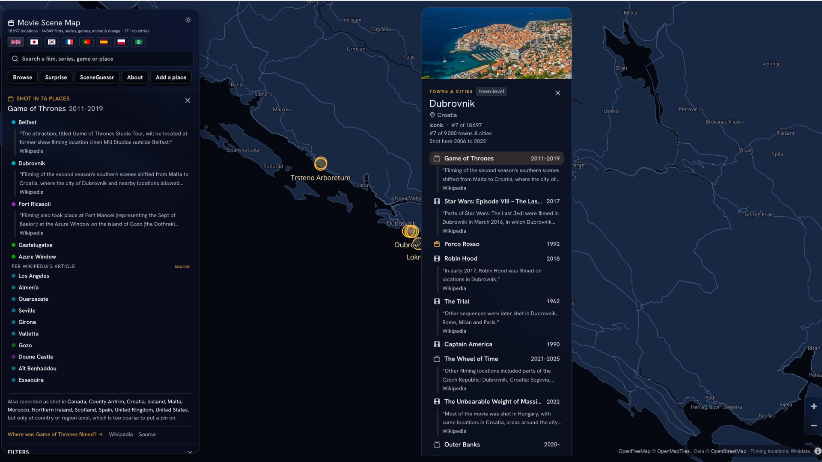Click the film icon beside Robin Hood

pyautogui.click(x=437, y=259)
